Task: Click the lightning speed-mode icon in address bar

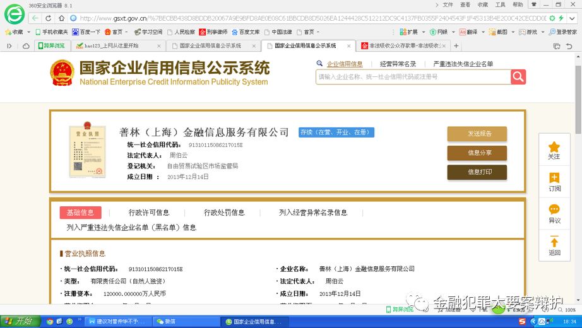Action: (561, 18)
